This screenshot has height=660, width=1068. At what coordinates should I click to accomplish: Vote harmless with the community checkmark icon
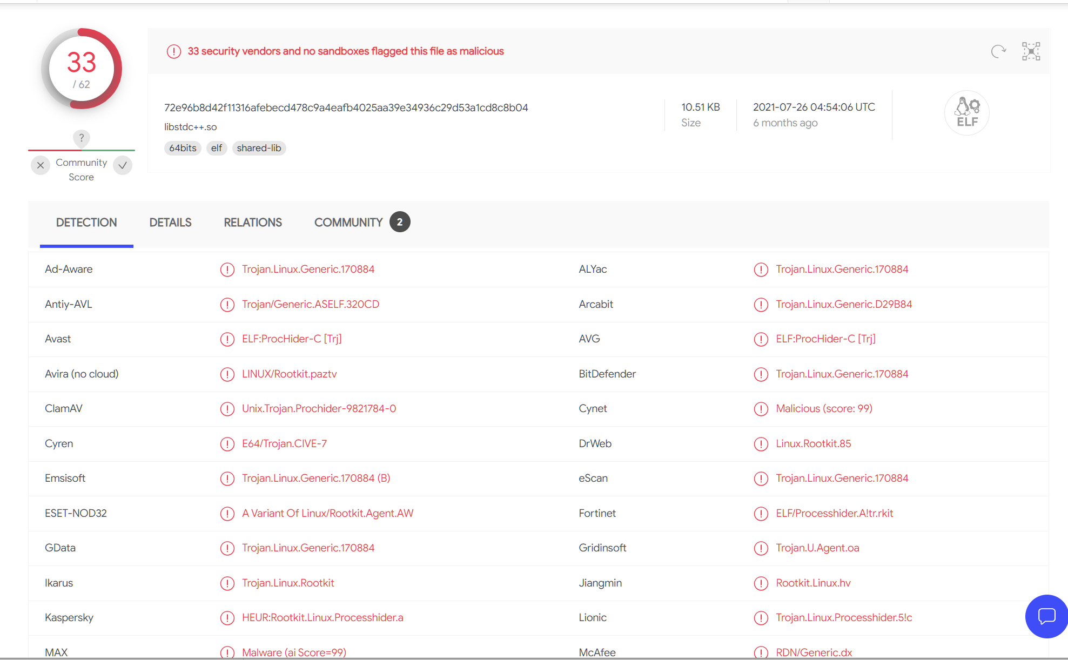[x=123, y=165]
